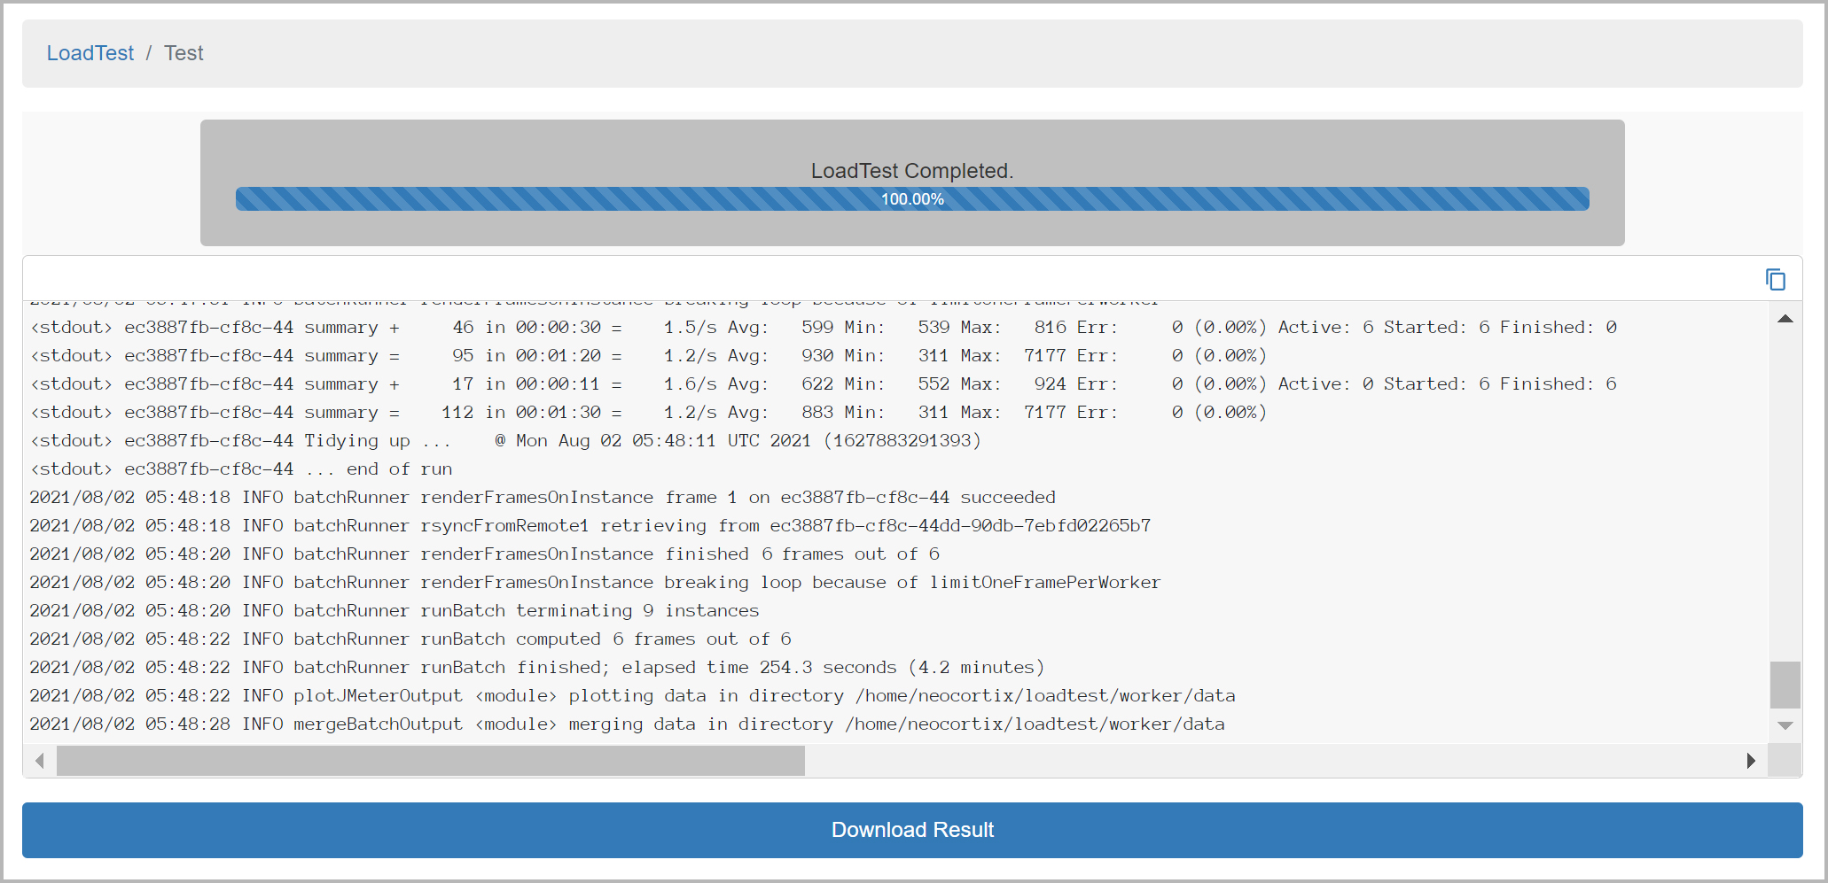Viewport: 1828px width, 883px height.
Task: Click log line 'mergeBatchOutput merging data in directory'
Action: pyautogui.click(x=628, y=724)
